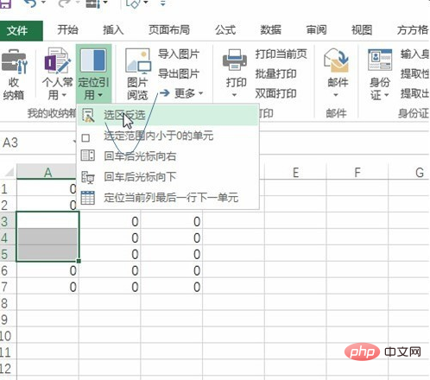
Task: Switch to the 插入 tab
Action: click(113, 30)
